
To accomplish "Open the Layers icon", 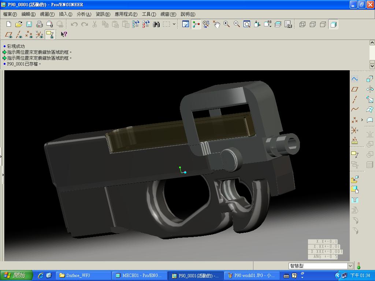I will pyautogui.click(x=278, y=24).
